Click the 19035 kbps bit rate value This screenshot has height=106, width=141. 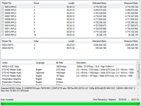(61, 67)
